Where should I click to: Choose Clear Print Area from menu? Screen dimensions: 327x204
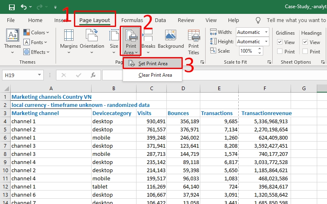[152, 75]
